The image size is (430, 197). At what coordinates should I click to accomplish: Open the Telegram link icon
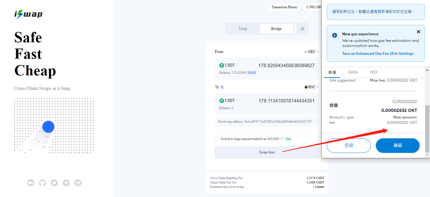click(x=66, y=183)
